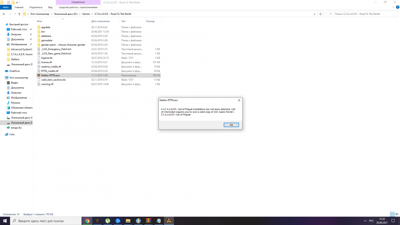Select the RTTN_credits.rtf file icon
This screenshot has height=225, width=400.
tap(39, 71)
